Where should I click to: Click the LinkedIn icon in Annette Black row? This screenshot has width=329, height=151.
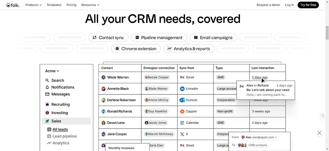click(182, 89)
